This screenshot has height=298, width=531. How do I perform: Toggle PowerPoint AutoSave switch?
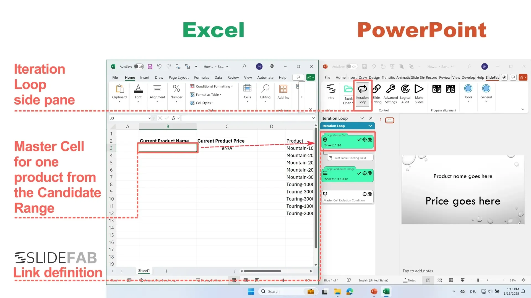pos(352,66)
